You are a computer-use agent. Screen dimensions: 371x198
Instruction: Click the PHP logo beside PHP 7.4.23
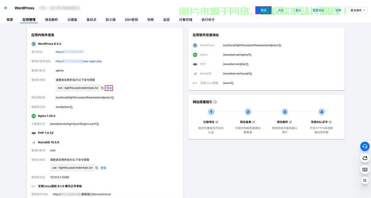coord(34,133)
